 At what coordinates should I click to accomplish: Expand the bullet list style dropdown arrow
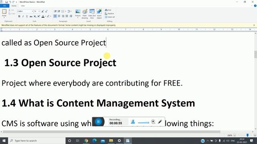point(65,11)
